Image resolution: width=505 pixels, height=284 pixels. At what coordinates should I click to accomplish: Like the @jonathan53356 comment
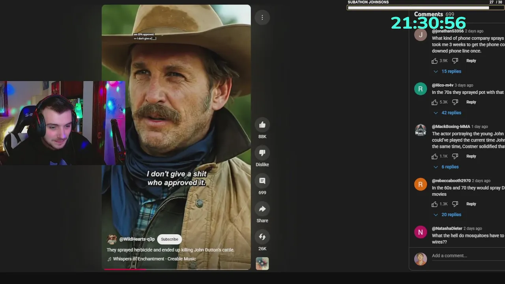pyautogui.click(x=434, y=61)
